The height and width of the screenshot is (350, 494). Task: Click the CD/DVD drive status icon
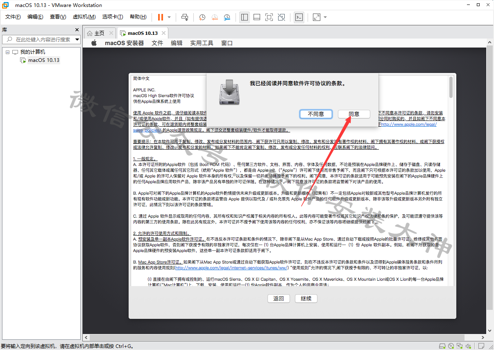click(451, 346)
